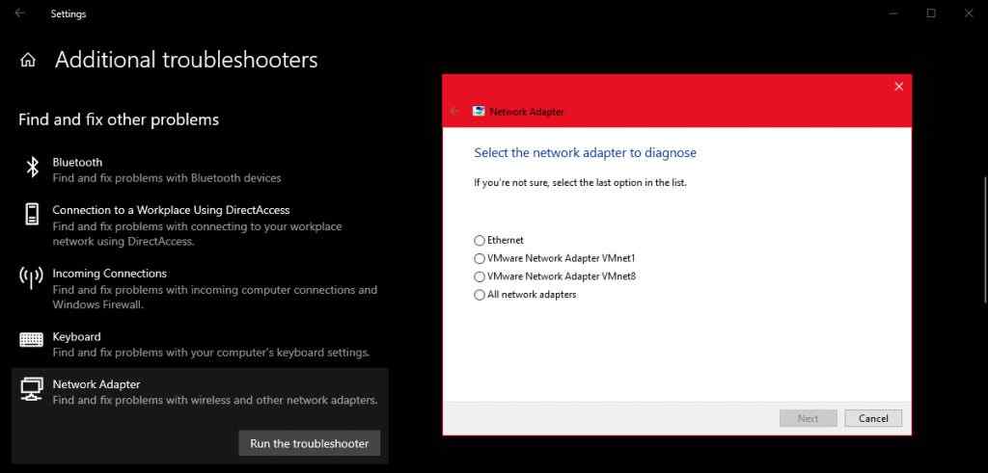The height and width of the screenshot is (473, 988).
Task: Click the Settings back arrow
Action: pyautogui.click(x=19, y=13)
